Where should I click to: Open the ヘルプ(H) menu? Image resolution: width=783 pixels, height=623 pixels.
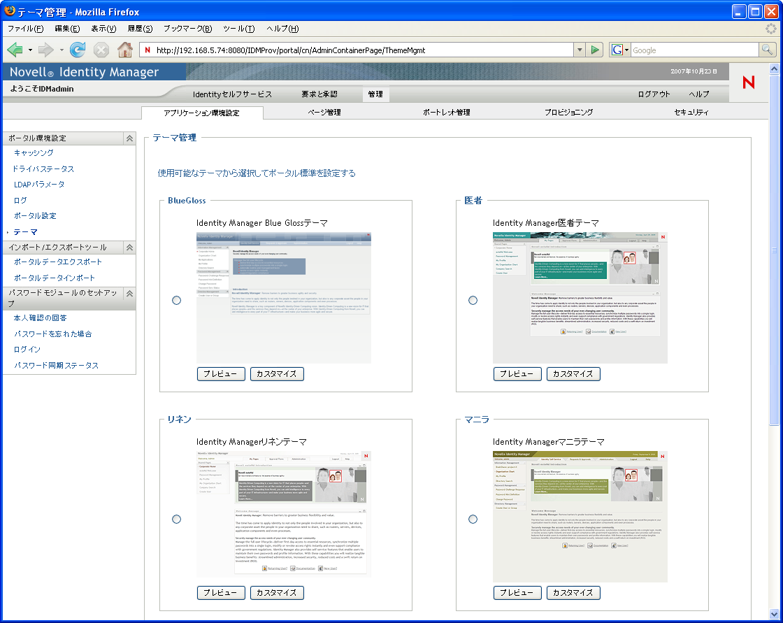[282, 29]
